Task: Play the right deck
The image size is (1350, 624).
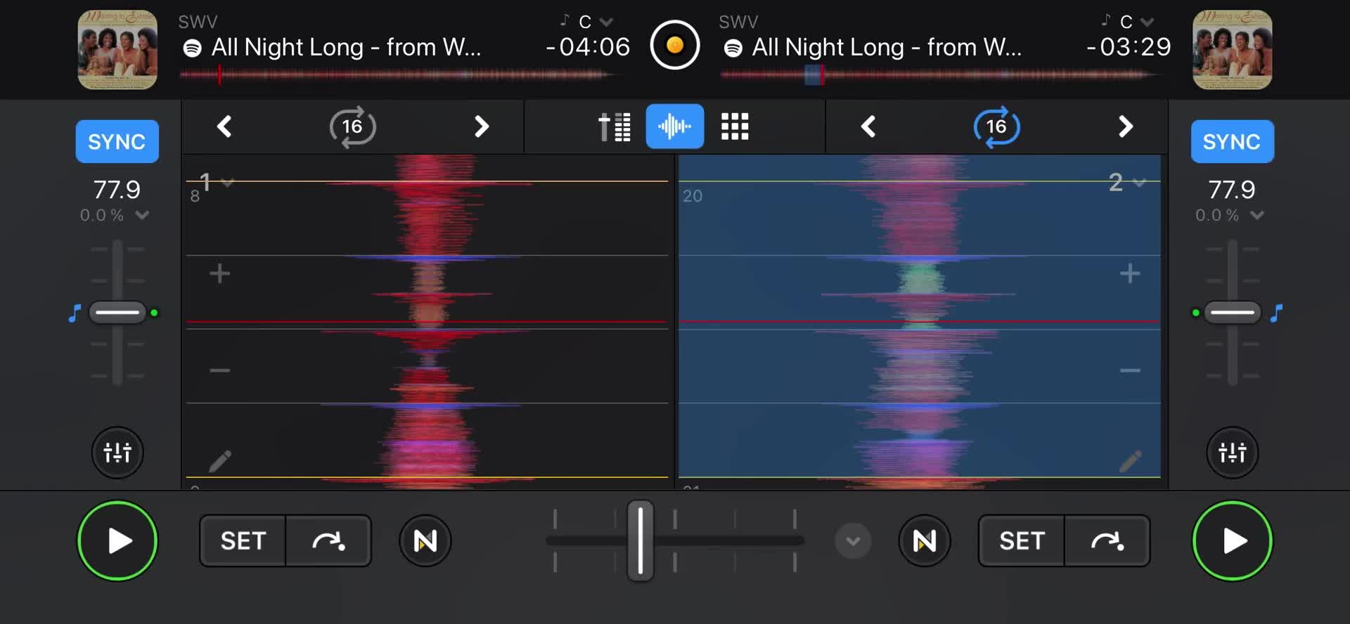Action: coord(1233,541)
